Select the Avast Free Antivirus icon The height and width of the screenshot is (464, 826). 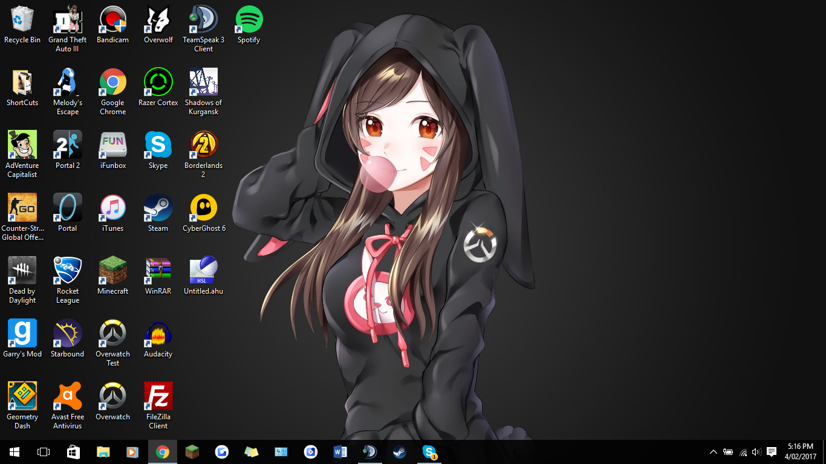pos(67,406)
